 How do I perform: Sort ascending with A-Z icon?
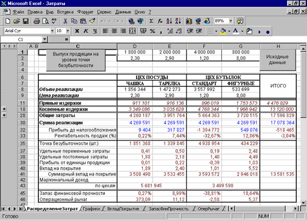click(169, 21)
